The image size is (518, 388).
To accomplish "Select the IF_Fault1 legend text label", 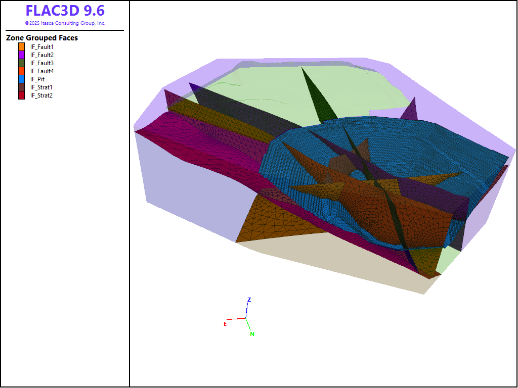I will click(42, 47).
